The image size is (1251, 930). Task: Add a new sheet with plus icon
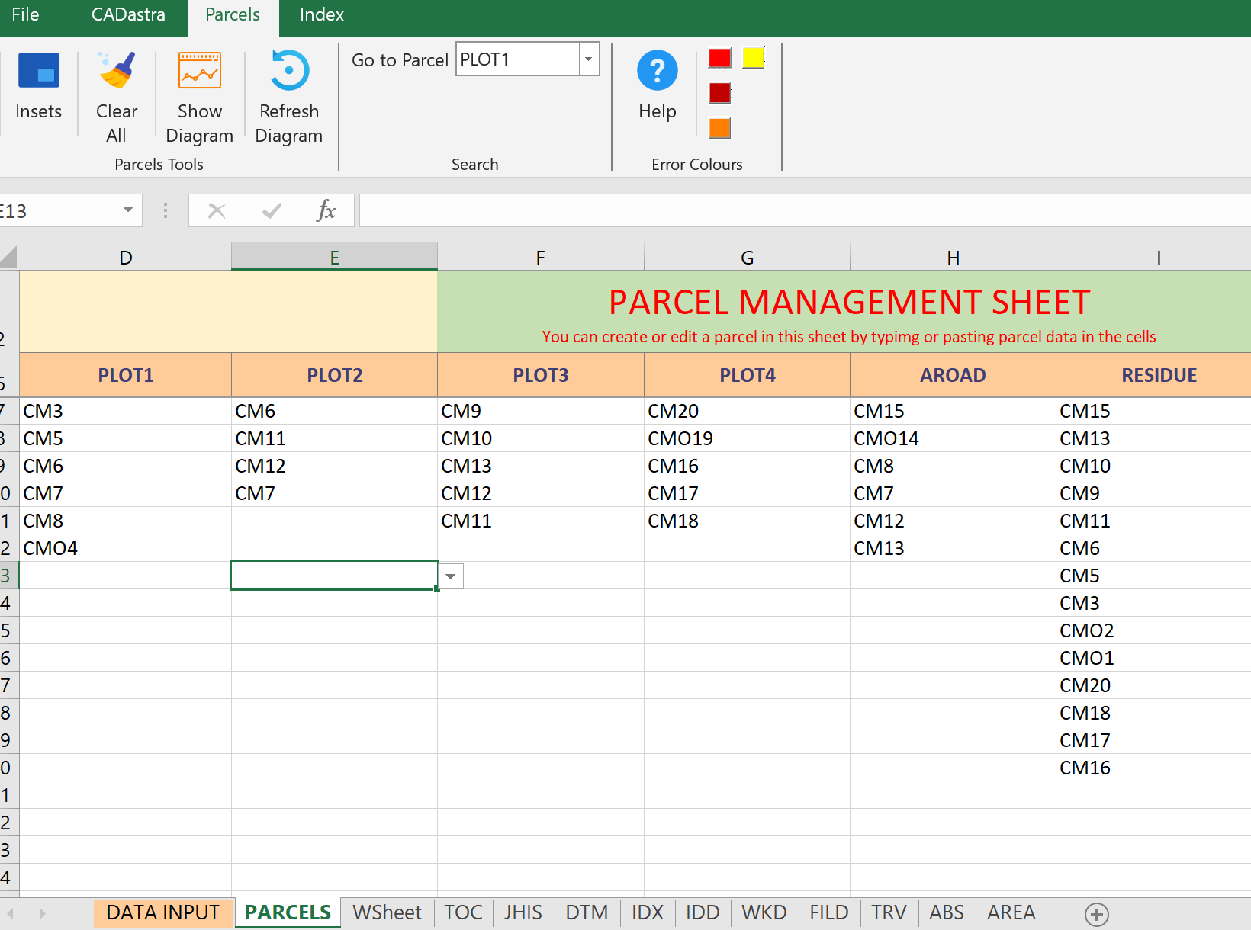pos(1096,914)
